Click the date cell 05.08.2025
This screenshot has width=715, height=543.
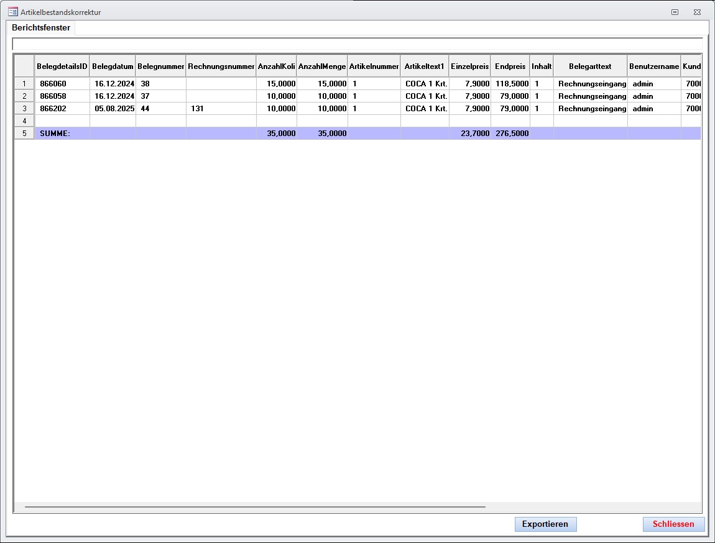(x=113, y=109)
